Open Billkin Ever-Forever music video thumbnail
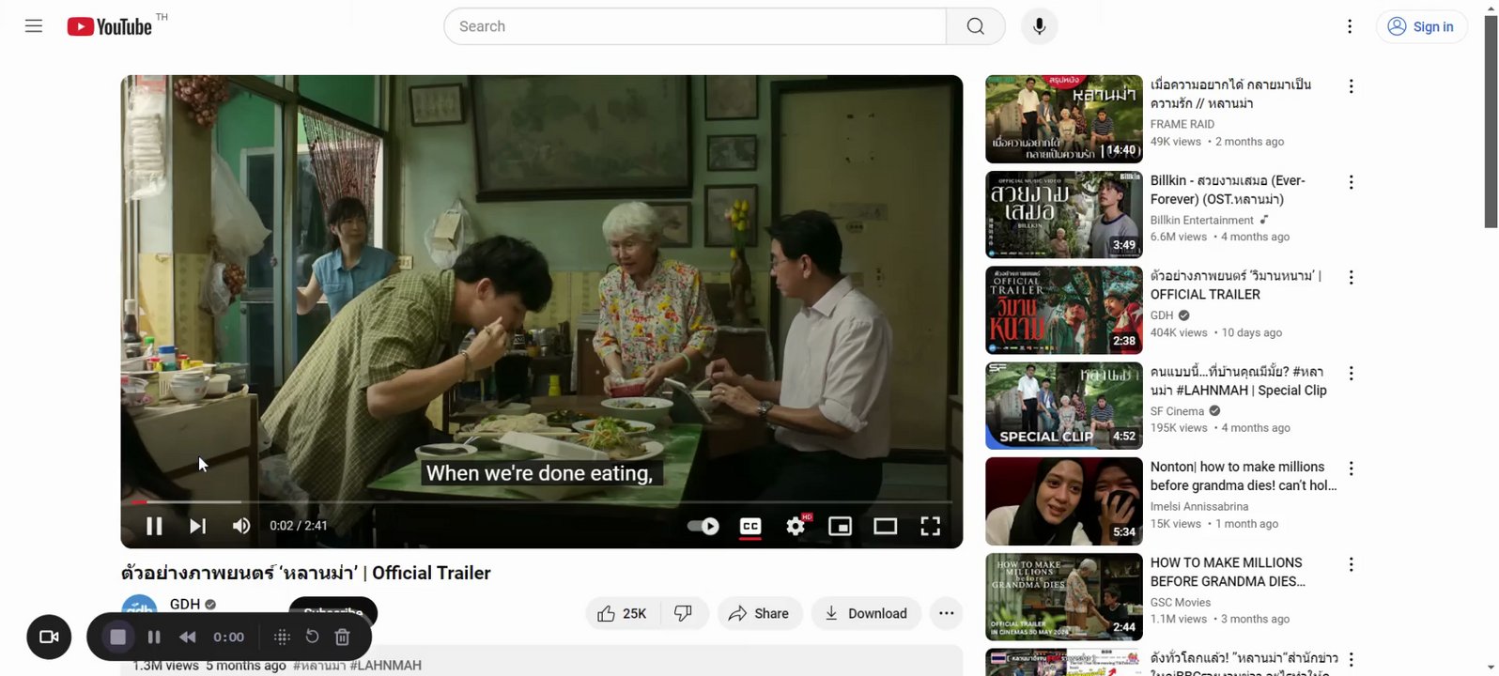The width and height of the screenshot is (1499, 676). point(1064,214)
